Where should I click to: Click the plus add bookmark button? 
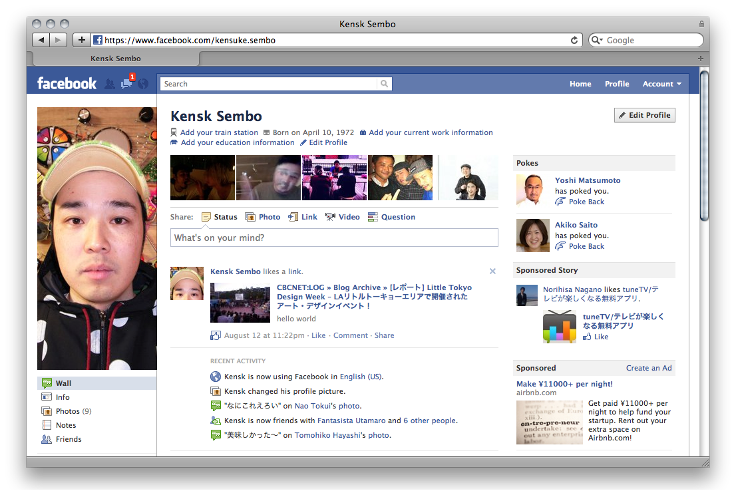click(82, 40)
